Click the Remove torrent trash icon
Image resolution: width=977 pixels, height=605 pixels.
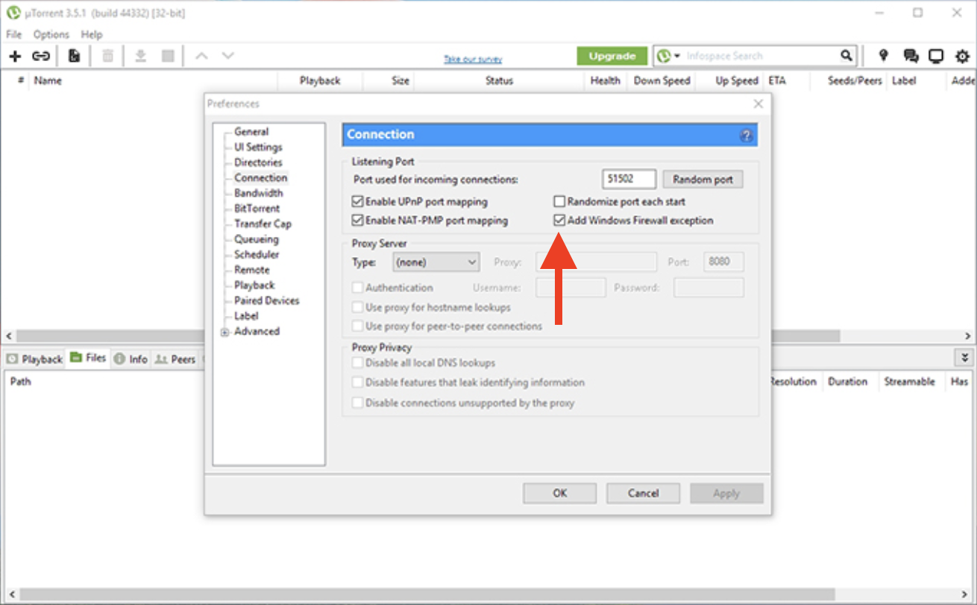(108, 56)
